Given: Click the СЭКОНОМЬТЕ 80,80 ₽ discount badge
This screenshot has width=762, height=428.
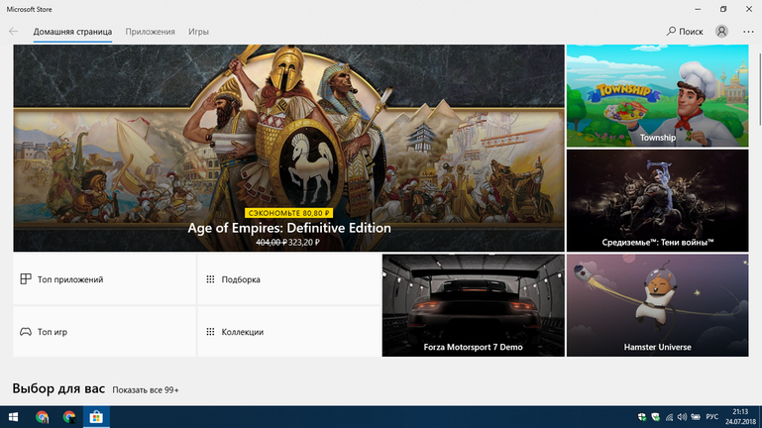Looking at the screenshot, I should pos(288,213).
